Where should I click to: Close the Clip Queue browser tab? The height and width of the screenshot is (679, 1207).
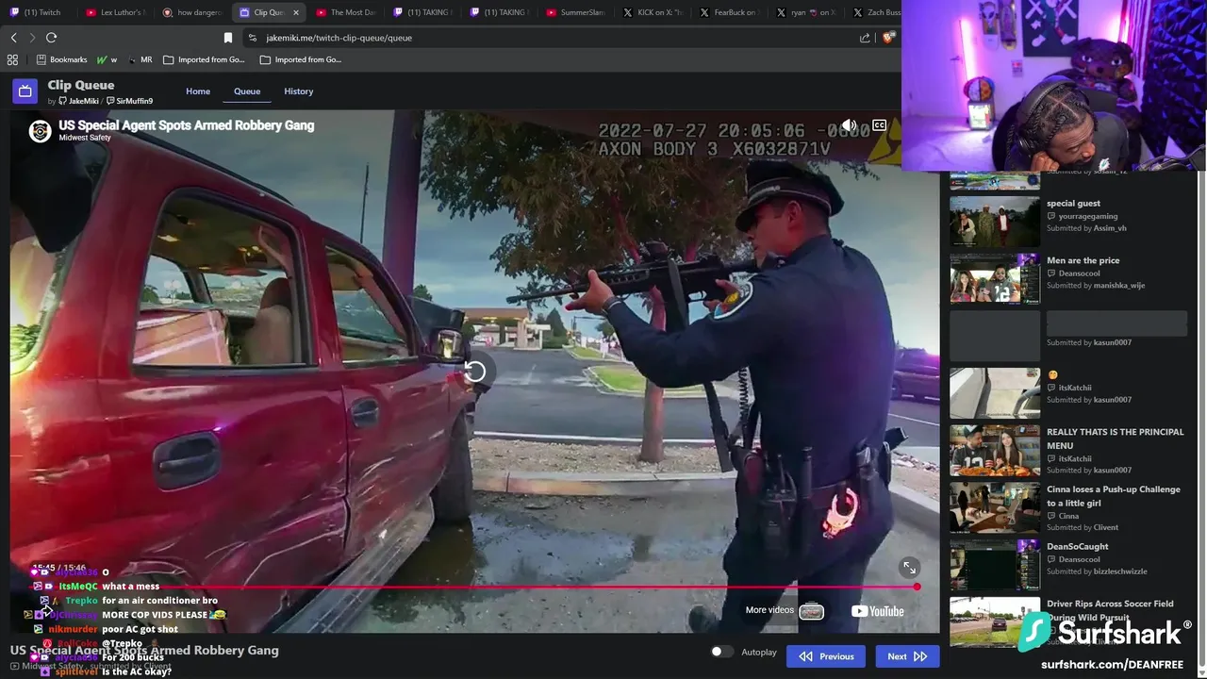(x=296, y=12)
